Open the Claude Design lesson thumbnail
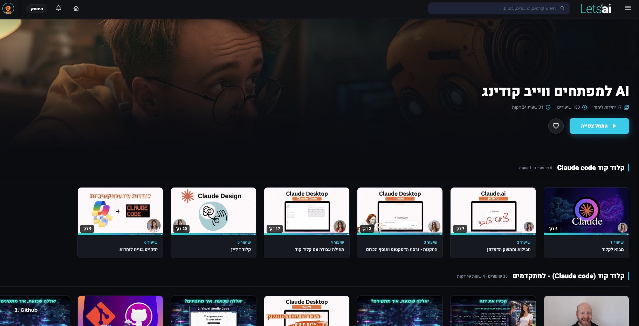The width and height of the screenshot is (639, 326). tap(214, 211)
